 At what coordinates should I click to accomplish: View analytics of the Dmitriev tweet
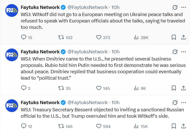pos(136,88)
